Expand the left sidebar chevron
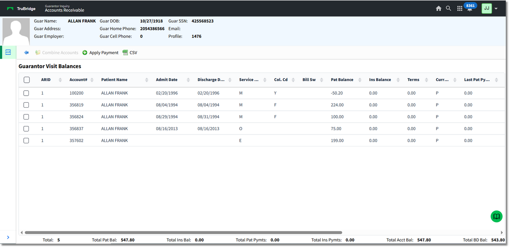 (8, 237)
